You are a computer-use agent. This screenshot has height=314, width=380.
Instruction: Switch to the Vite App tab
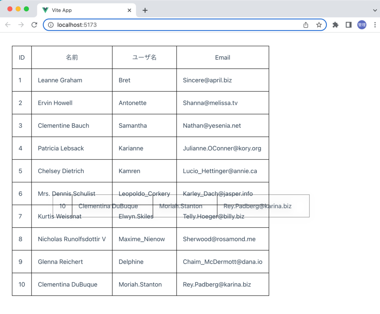(x=74, y=10)
